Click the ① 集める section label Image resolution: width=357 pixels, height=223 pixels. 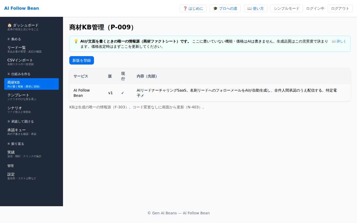point(14,39)
